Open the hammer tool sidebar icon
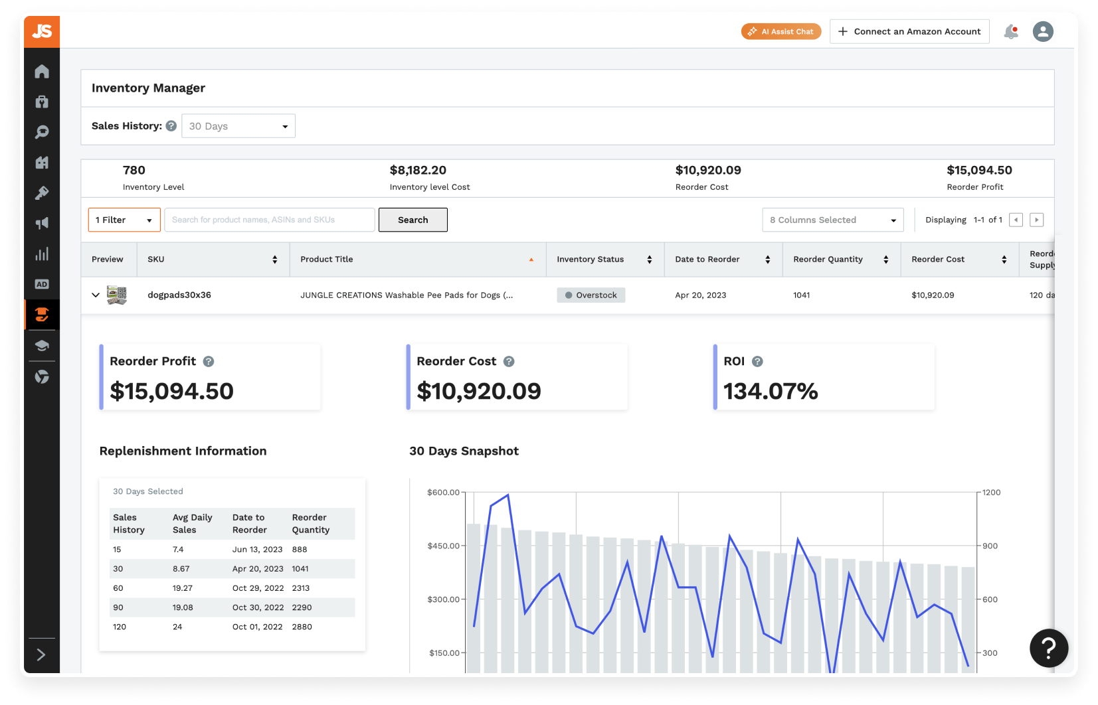 [42, 193]
